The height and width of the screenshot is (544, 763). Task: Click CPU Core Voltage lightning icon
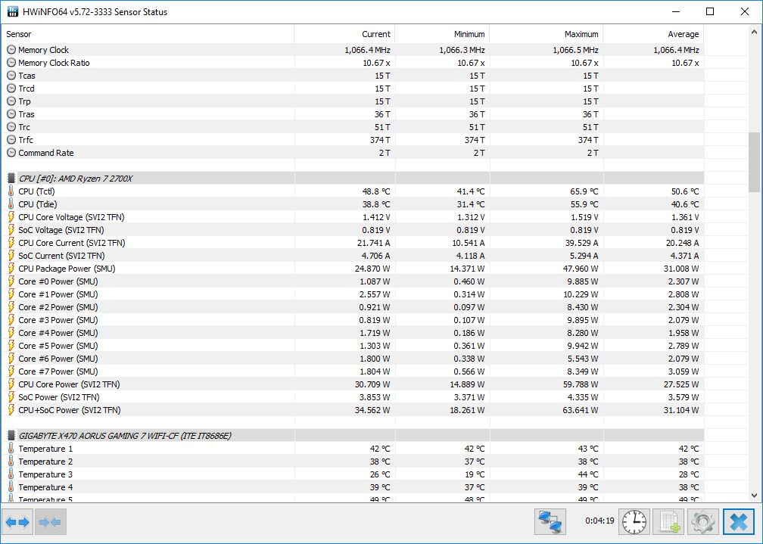11,217
